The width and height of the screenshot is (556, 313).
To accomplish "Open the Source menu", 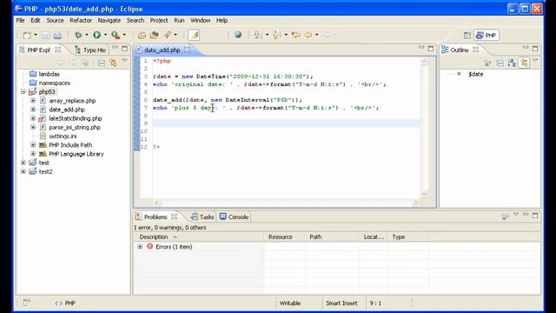I will [55, 20].
